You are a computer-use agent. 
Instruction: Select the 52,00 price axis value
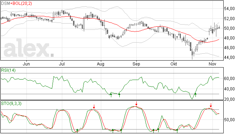click(229, 19)
